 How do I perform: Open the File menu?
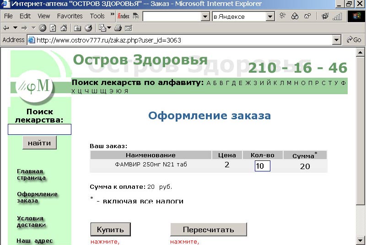8,16
